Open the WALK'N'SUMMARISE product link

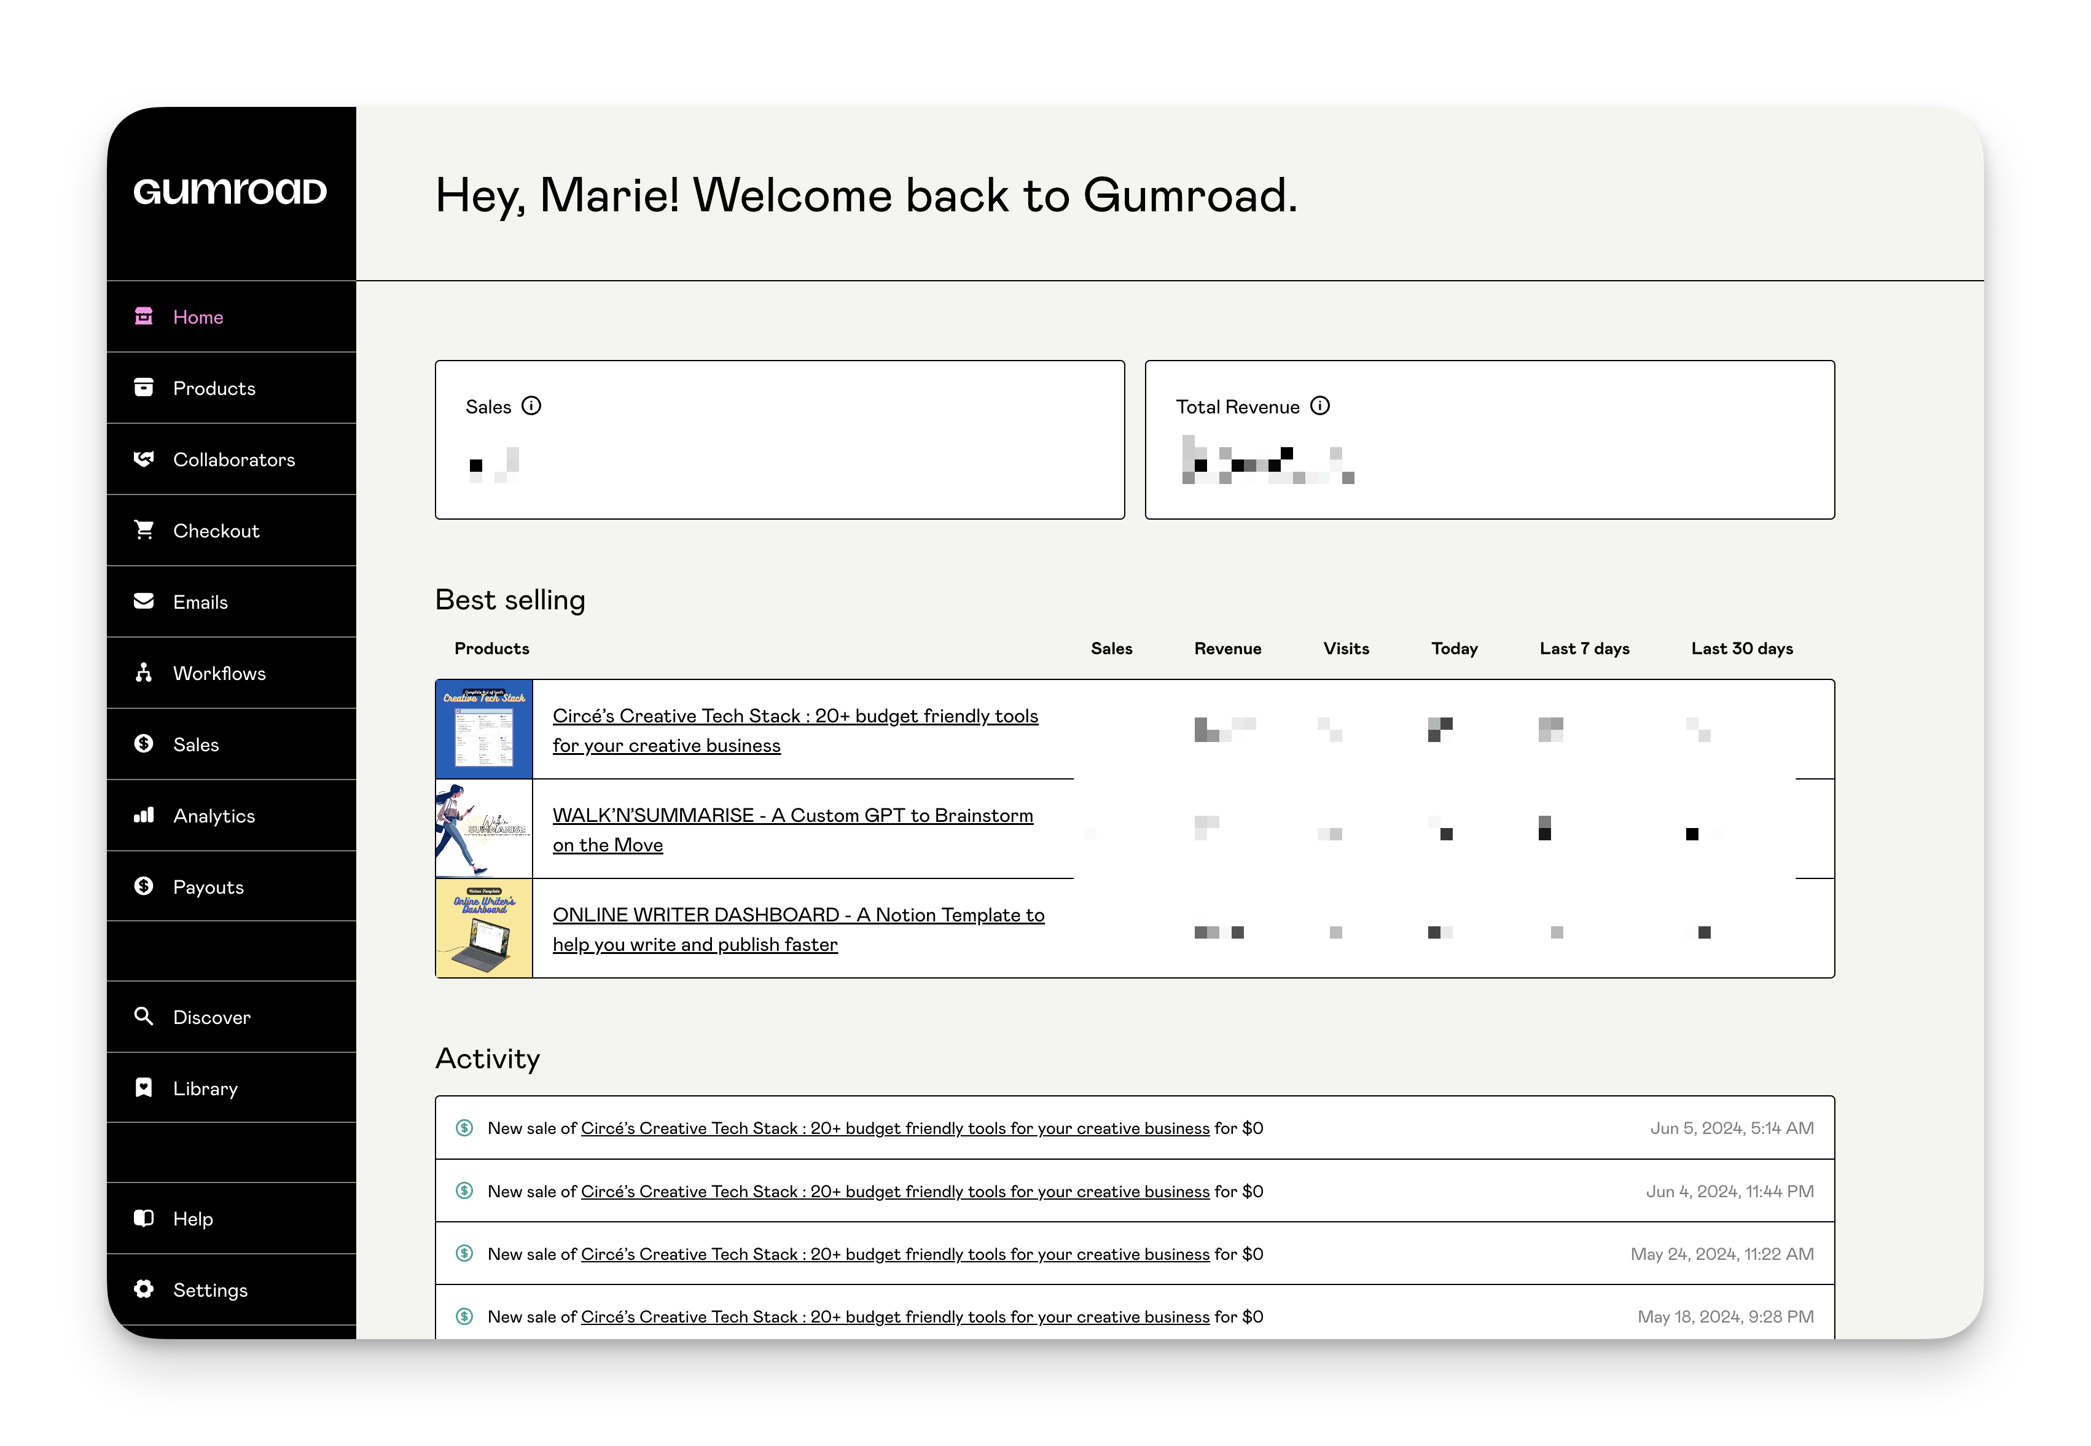pos(792,815)
